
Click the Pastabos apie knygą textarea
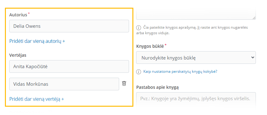pyautogui.click(x=196, y=101)
